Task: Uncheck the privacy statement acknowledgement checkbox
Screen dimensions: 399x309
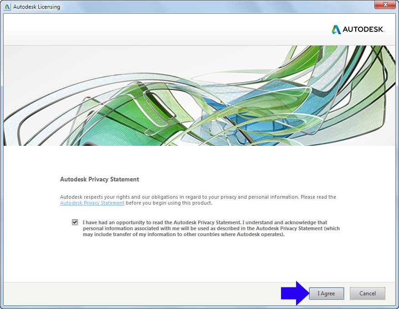Action: click(75, 222)
